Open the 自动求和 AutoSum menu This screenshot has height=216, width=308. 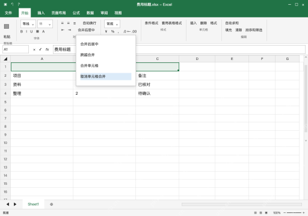point(232,23)
